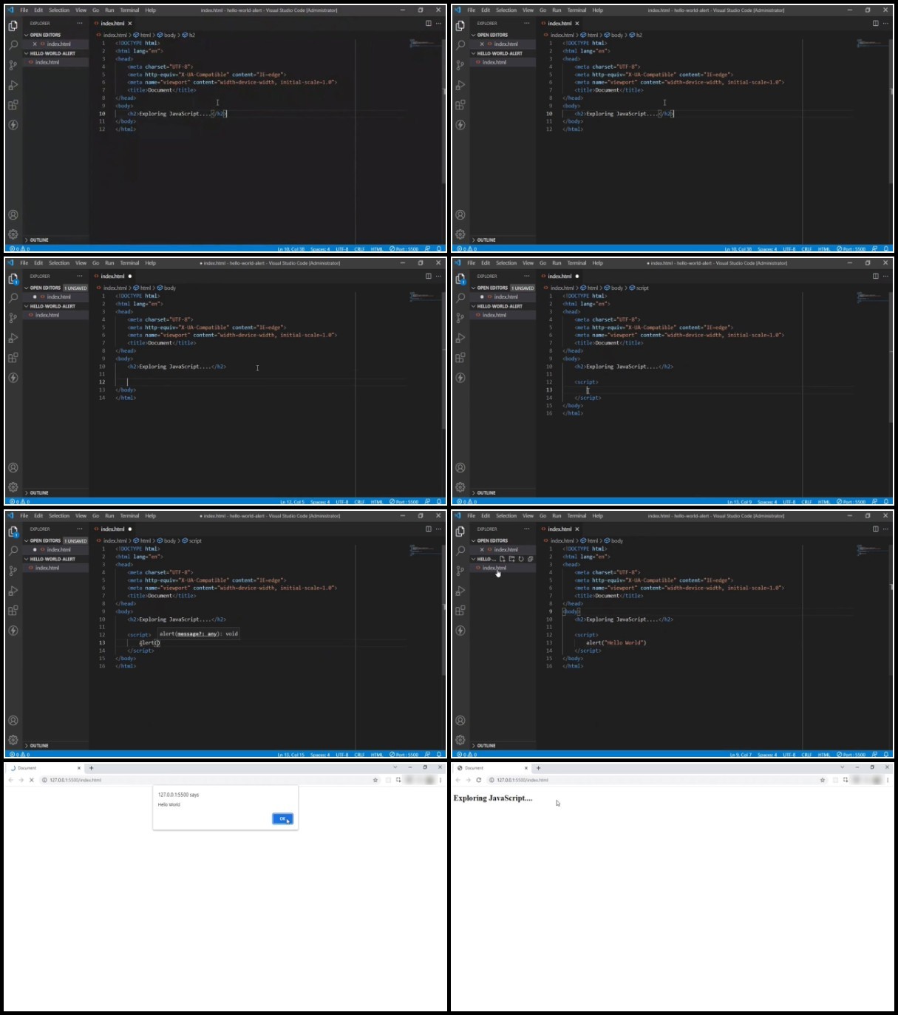The image size is (898, 1015).
Task: Click OK button in the alert dialog
Action: 282,819
